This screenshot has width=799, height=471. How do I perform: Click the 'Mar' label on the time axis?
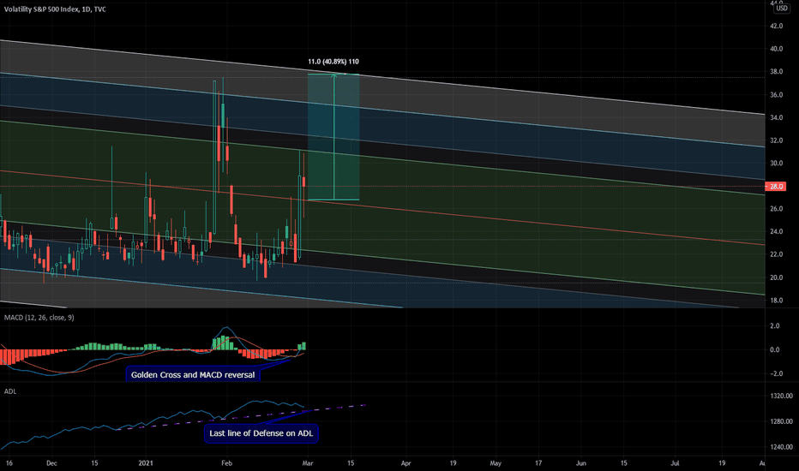click(307, 463)
